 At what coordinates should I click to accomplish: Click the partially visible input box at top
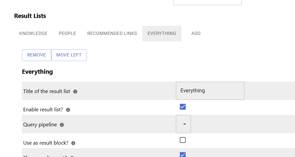point(208,2)
